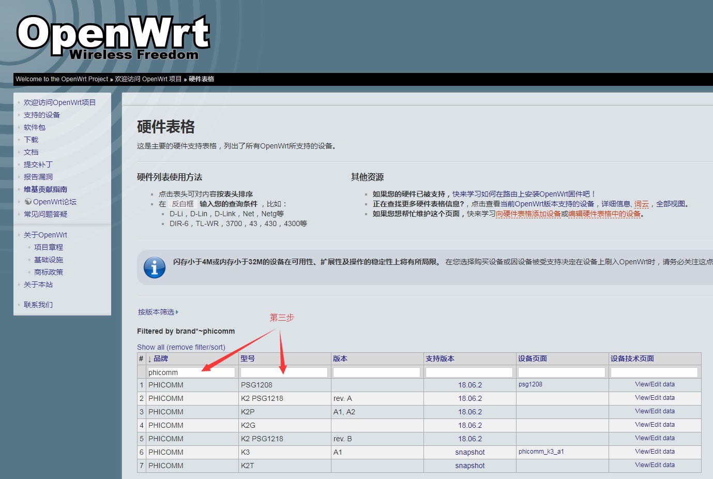The height and width of the screenshot is (479, 713).
Task: Click the 型号 filter input field
Action: [x=284, y=372]
